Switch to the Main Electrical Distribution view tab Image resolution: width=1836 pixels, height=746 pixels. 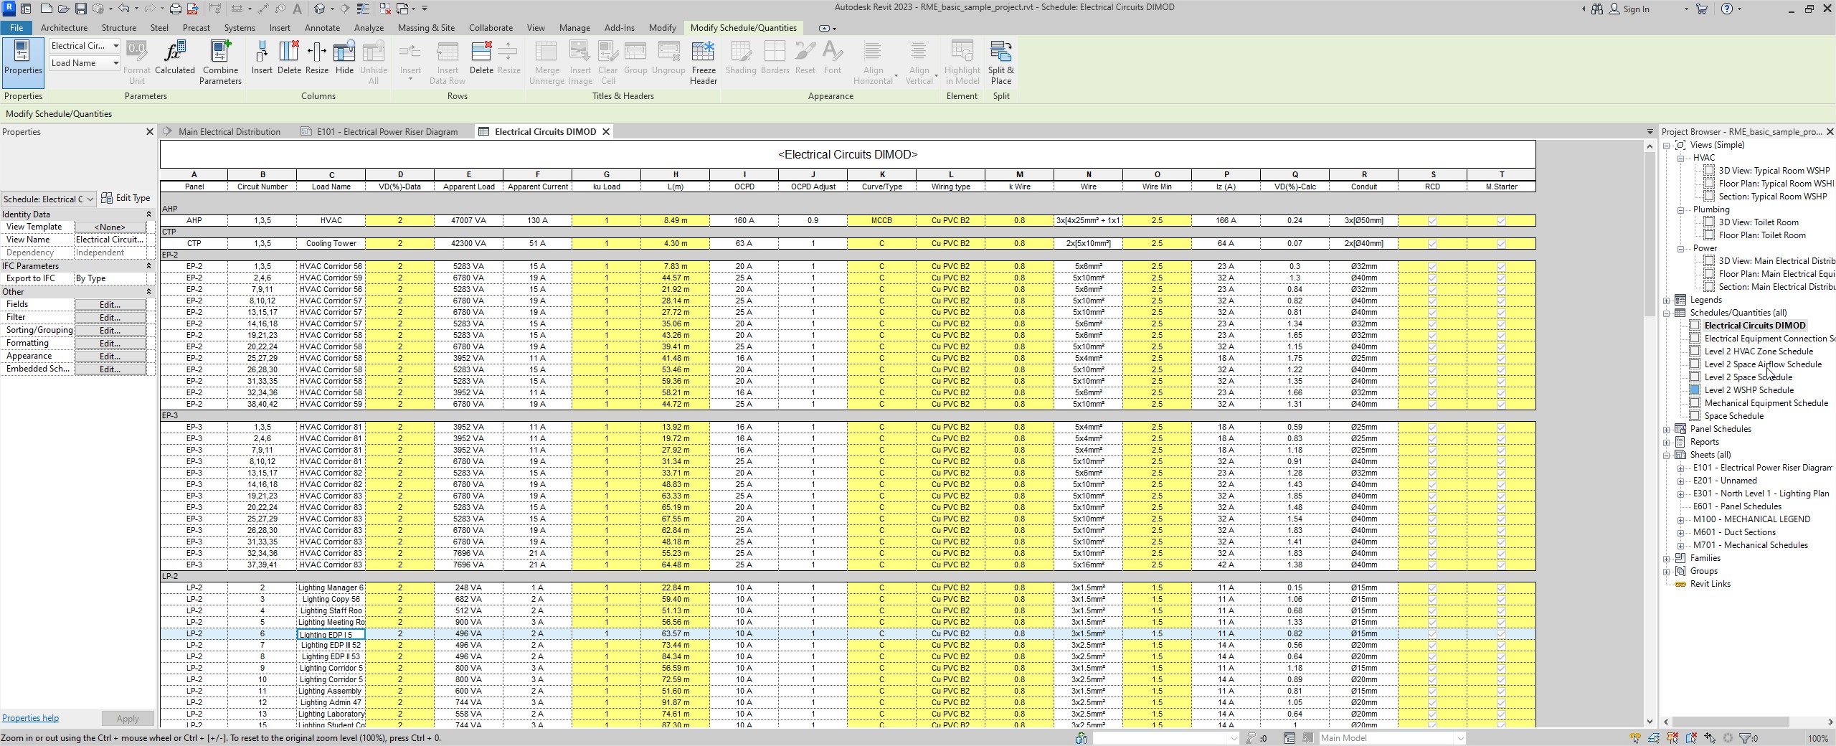(x=229, y=132)
